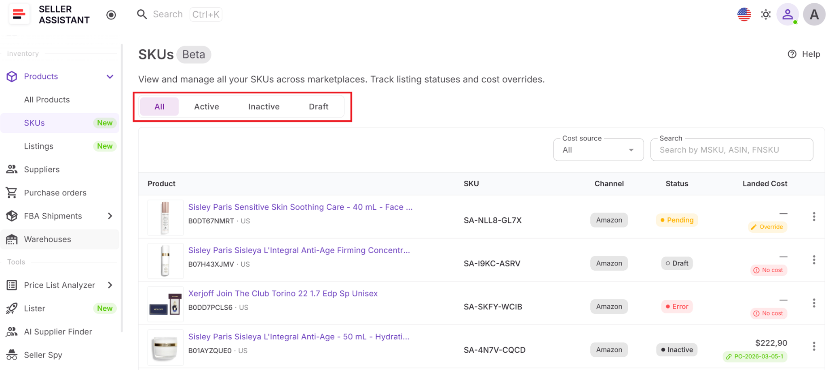Click the Suppliers people icon

(12, 169)
